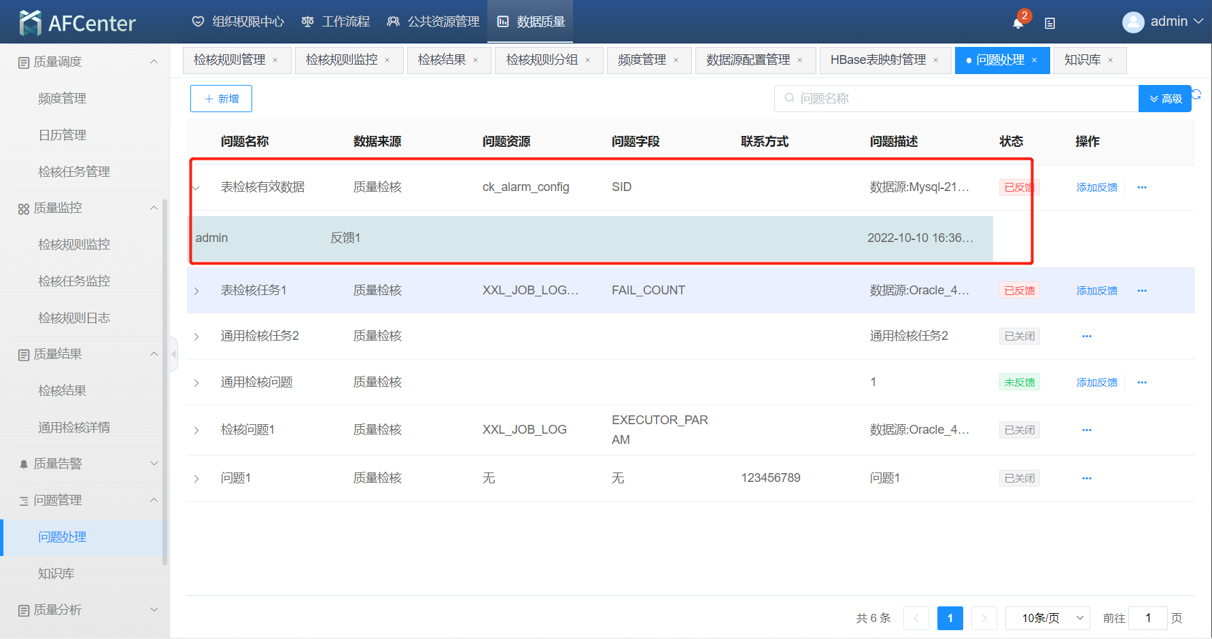The image size is (1212, 639).
Task: Collapse the 表检核有效数据 row
Action: coord(196,188)
